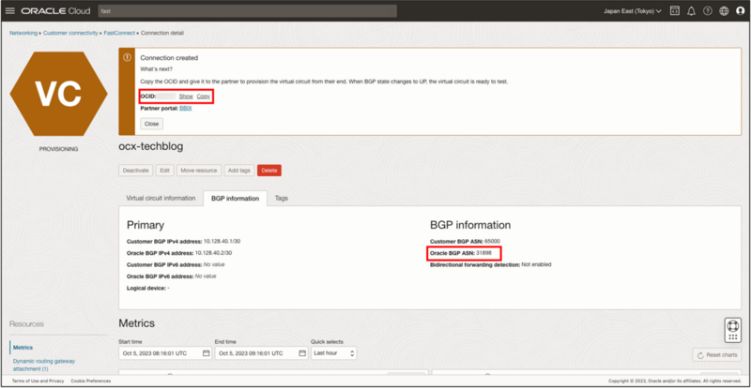Click the PROVISIONING status label

tap(58, 149)
